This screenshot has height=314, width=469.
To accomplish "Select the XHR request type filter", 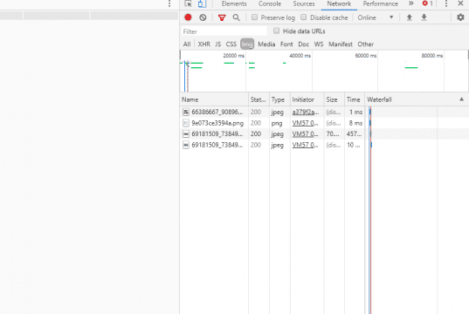I will 203,44.
